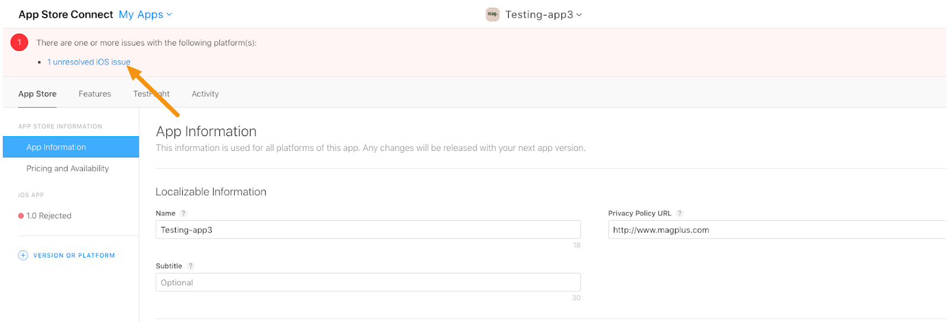The height and width of the screenshot is (325, 949).
Task: Click the Privacy Policy URL help icon
Action: (680, 213)
